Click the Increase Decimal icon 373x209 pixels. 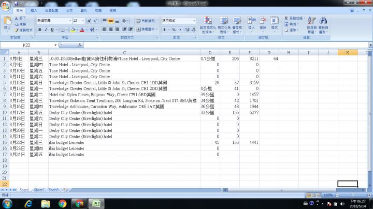tap(187, 29)
